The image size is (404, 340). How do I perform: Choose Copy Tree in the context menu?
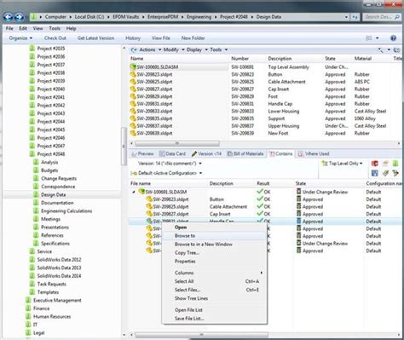[215, 253]
